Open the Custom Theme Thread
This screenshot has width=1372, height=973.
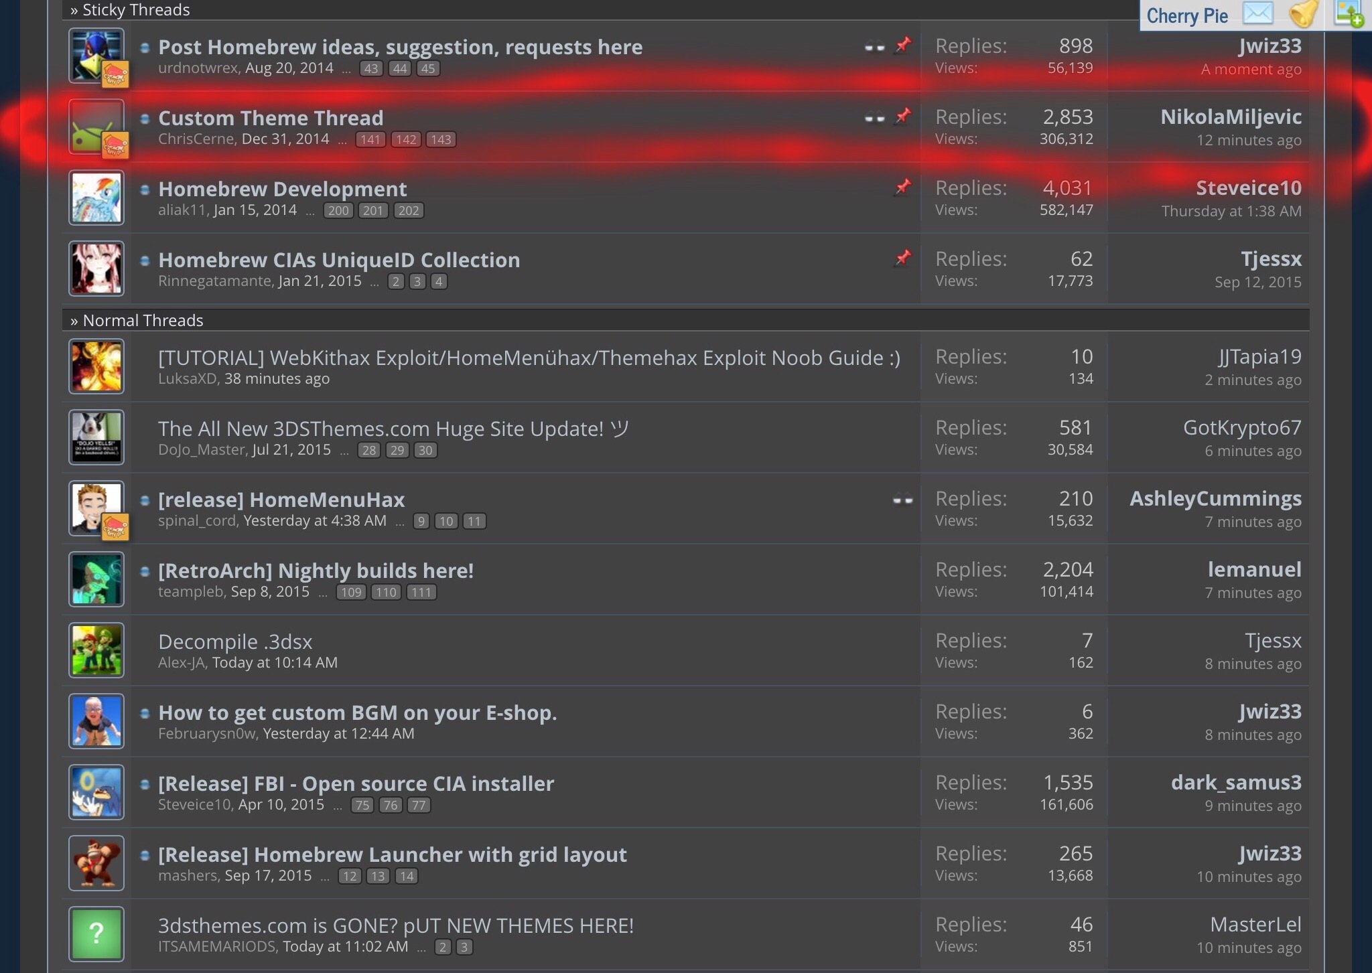coord(271,118)
